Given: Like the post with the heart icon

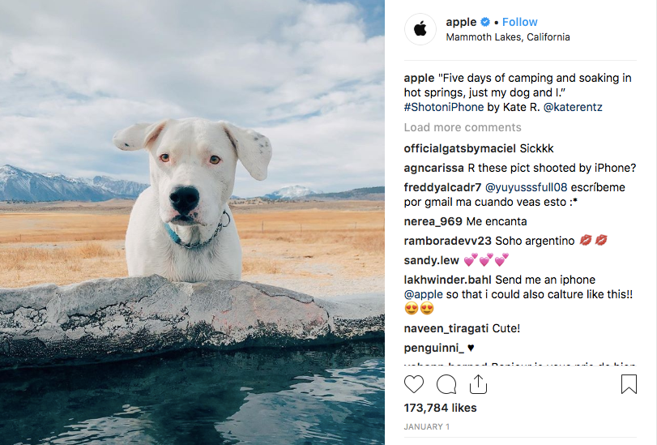Looking at the screenshot, I should [x=414, y=384].
